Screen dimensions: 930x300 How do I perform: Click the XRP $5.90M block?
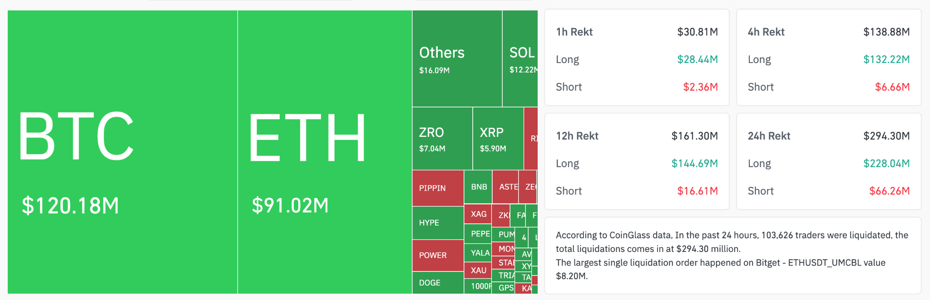498,139
